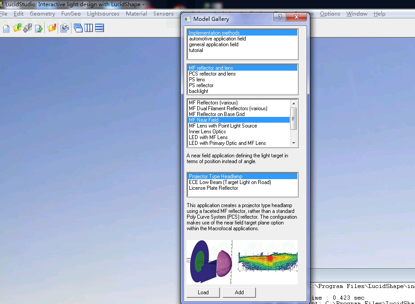Click the Add/merge file icon with plus sign

[28, 28]
